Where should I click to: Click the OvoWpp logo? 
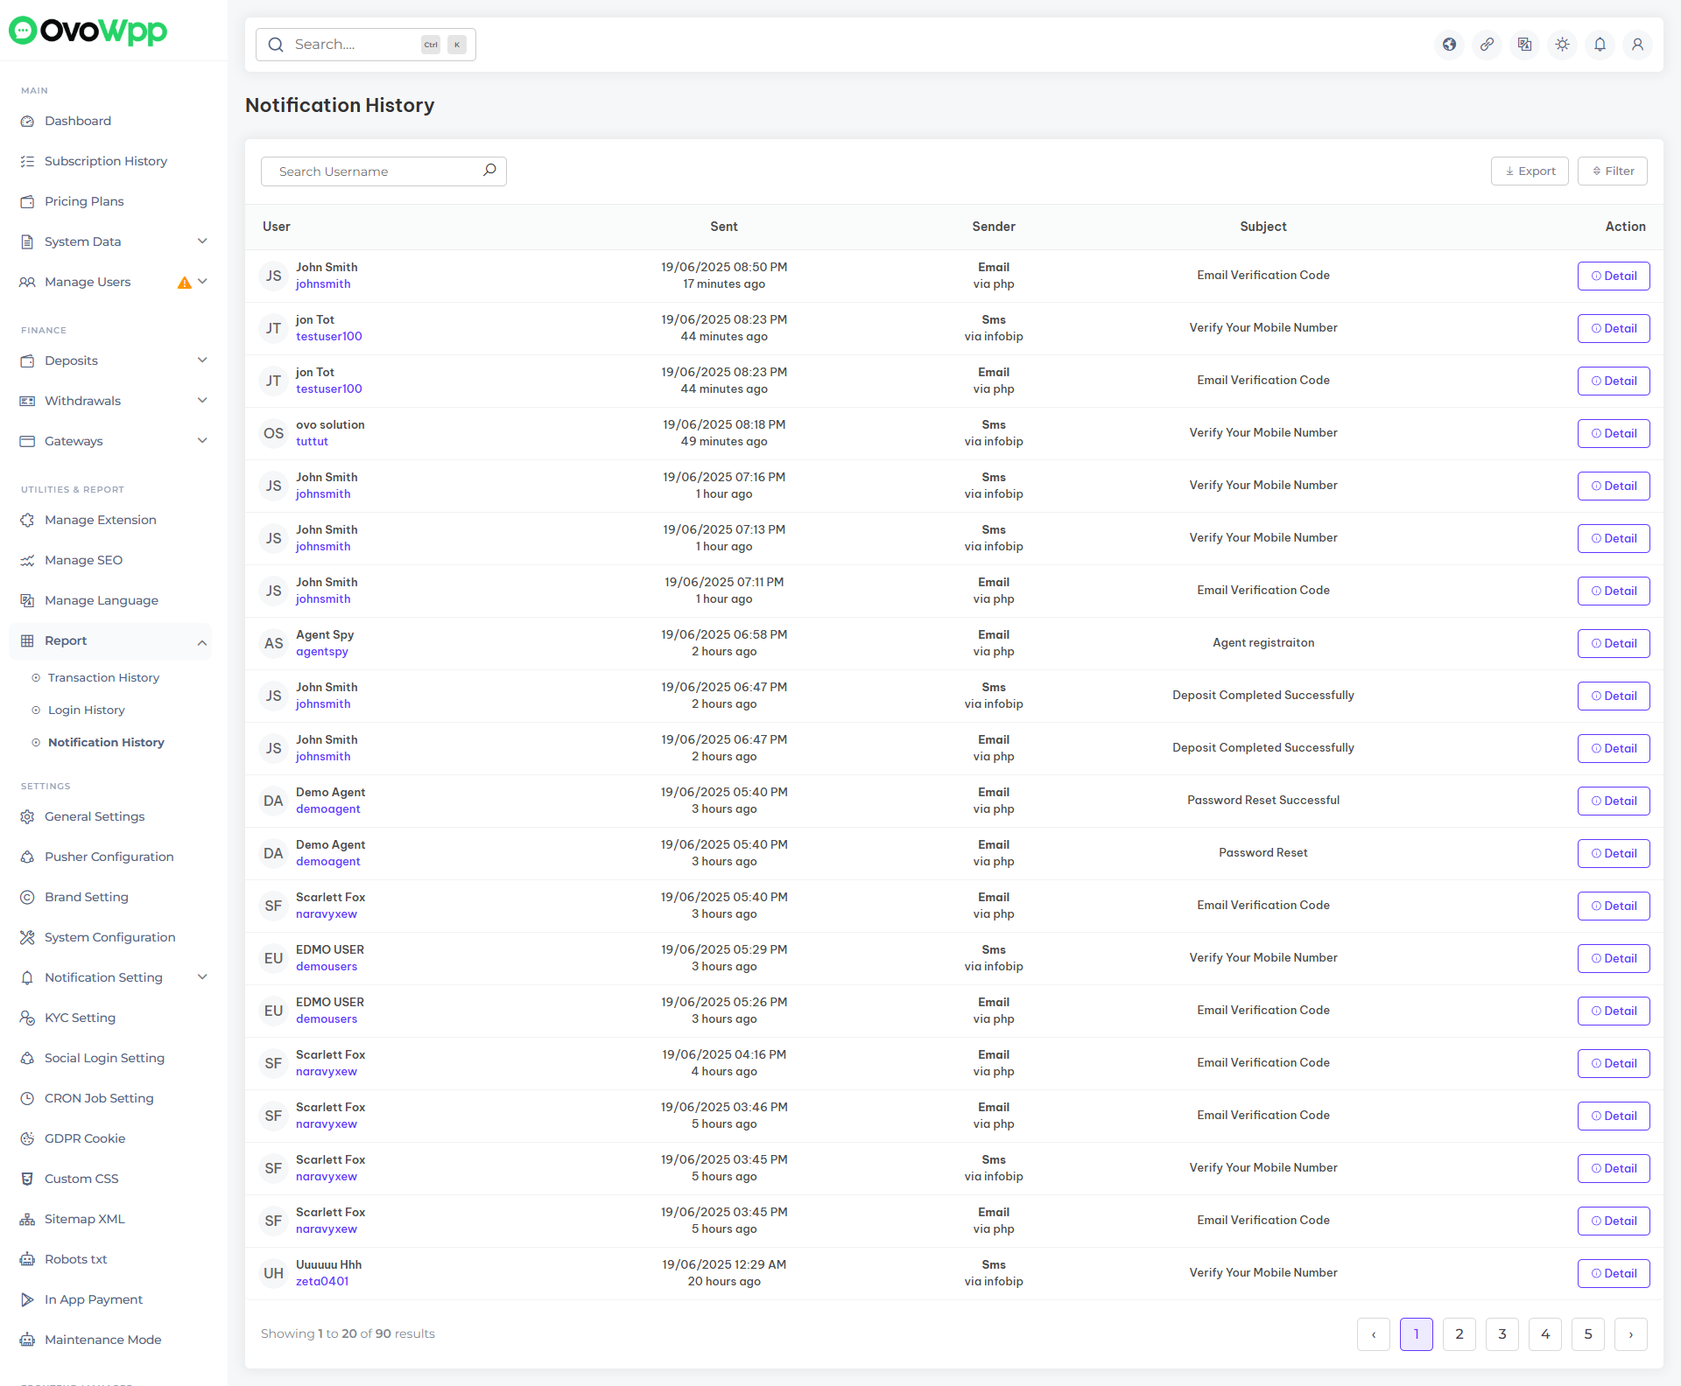pos(88,31)
